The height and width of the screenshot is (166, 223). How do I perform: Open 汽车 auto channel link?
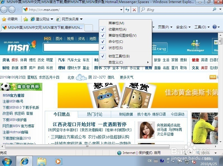(62, 60)
